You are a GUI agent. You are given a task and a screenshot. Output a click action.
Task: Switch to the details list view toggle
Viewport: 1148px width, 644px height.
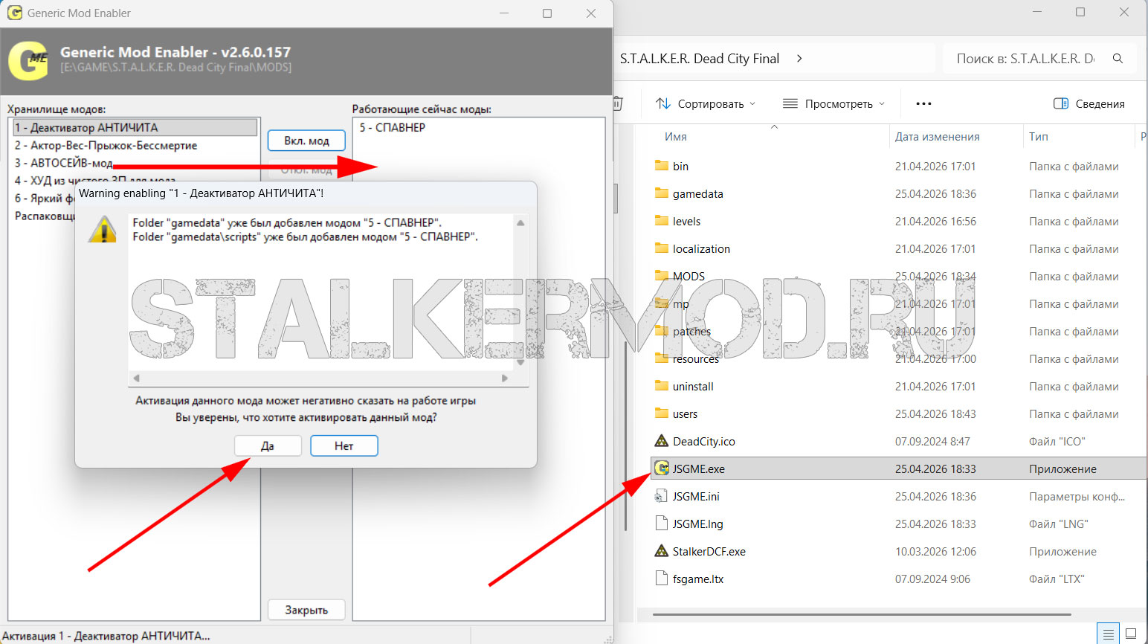1109,634
